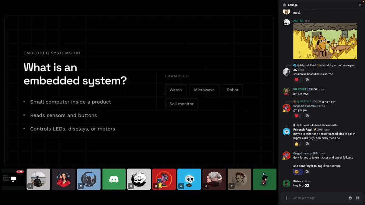
Task: Click the Robot example chip on slide
Action: click(x=233, y=90)
